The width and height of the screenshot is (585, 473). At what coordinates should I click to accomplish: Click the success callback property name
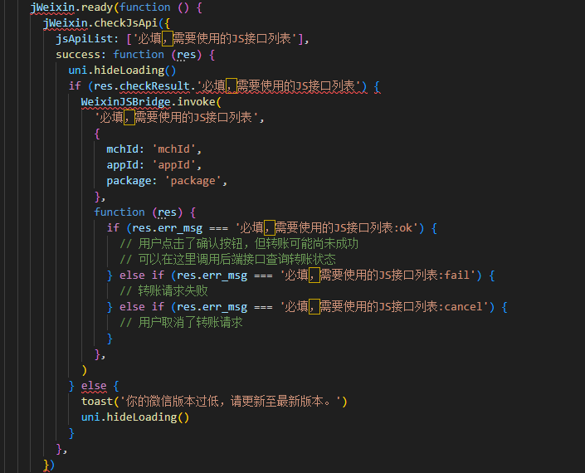(x=80, y=55)
